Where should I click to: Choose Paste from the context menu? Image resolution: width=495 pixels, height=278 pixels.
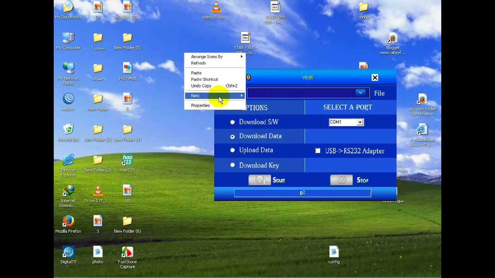(x=215, y=73)
